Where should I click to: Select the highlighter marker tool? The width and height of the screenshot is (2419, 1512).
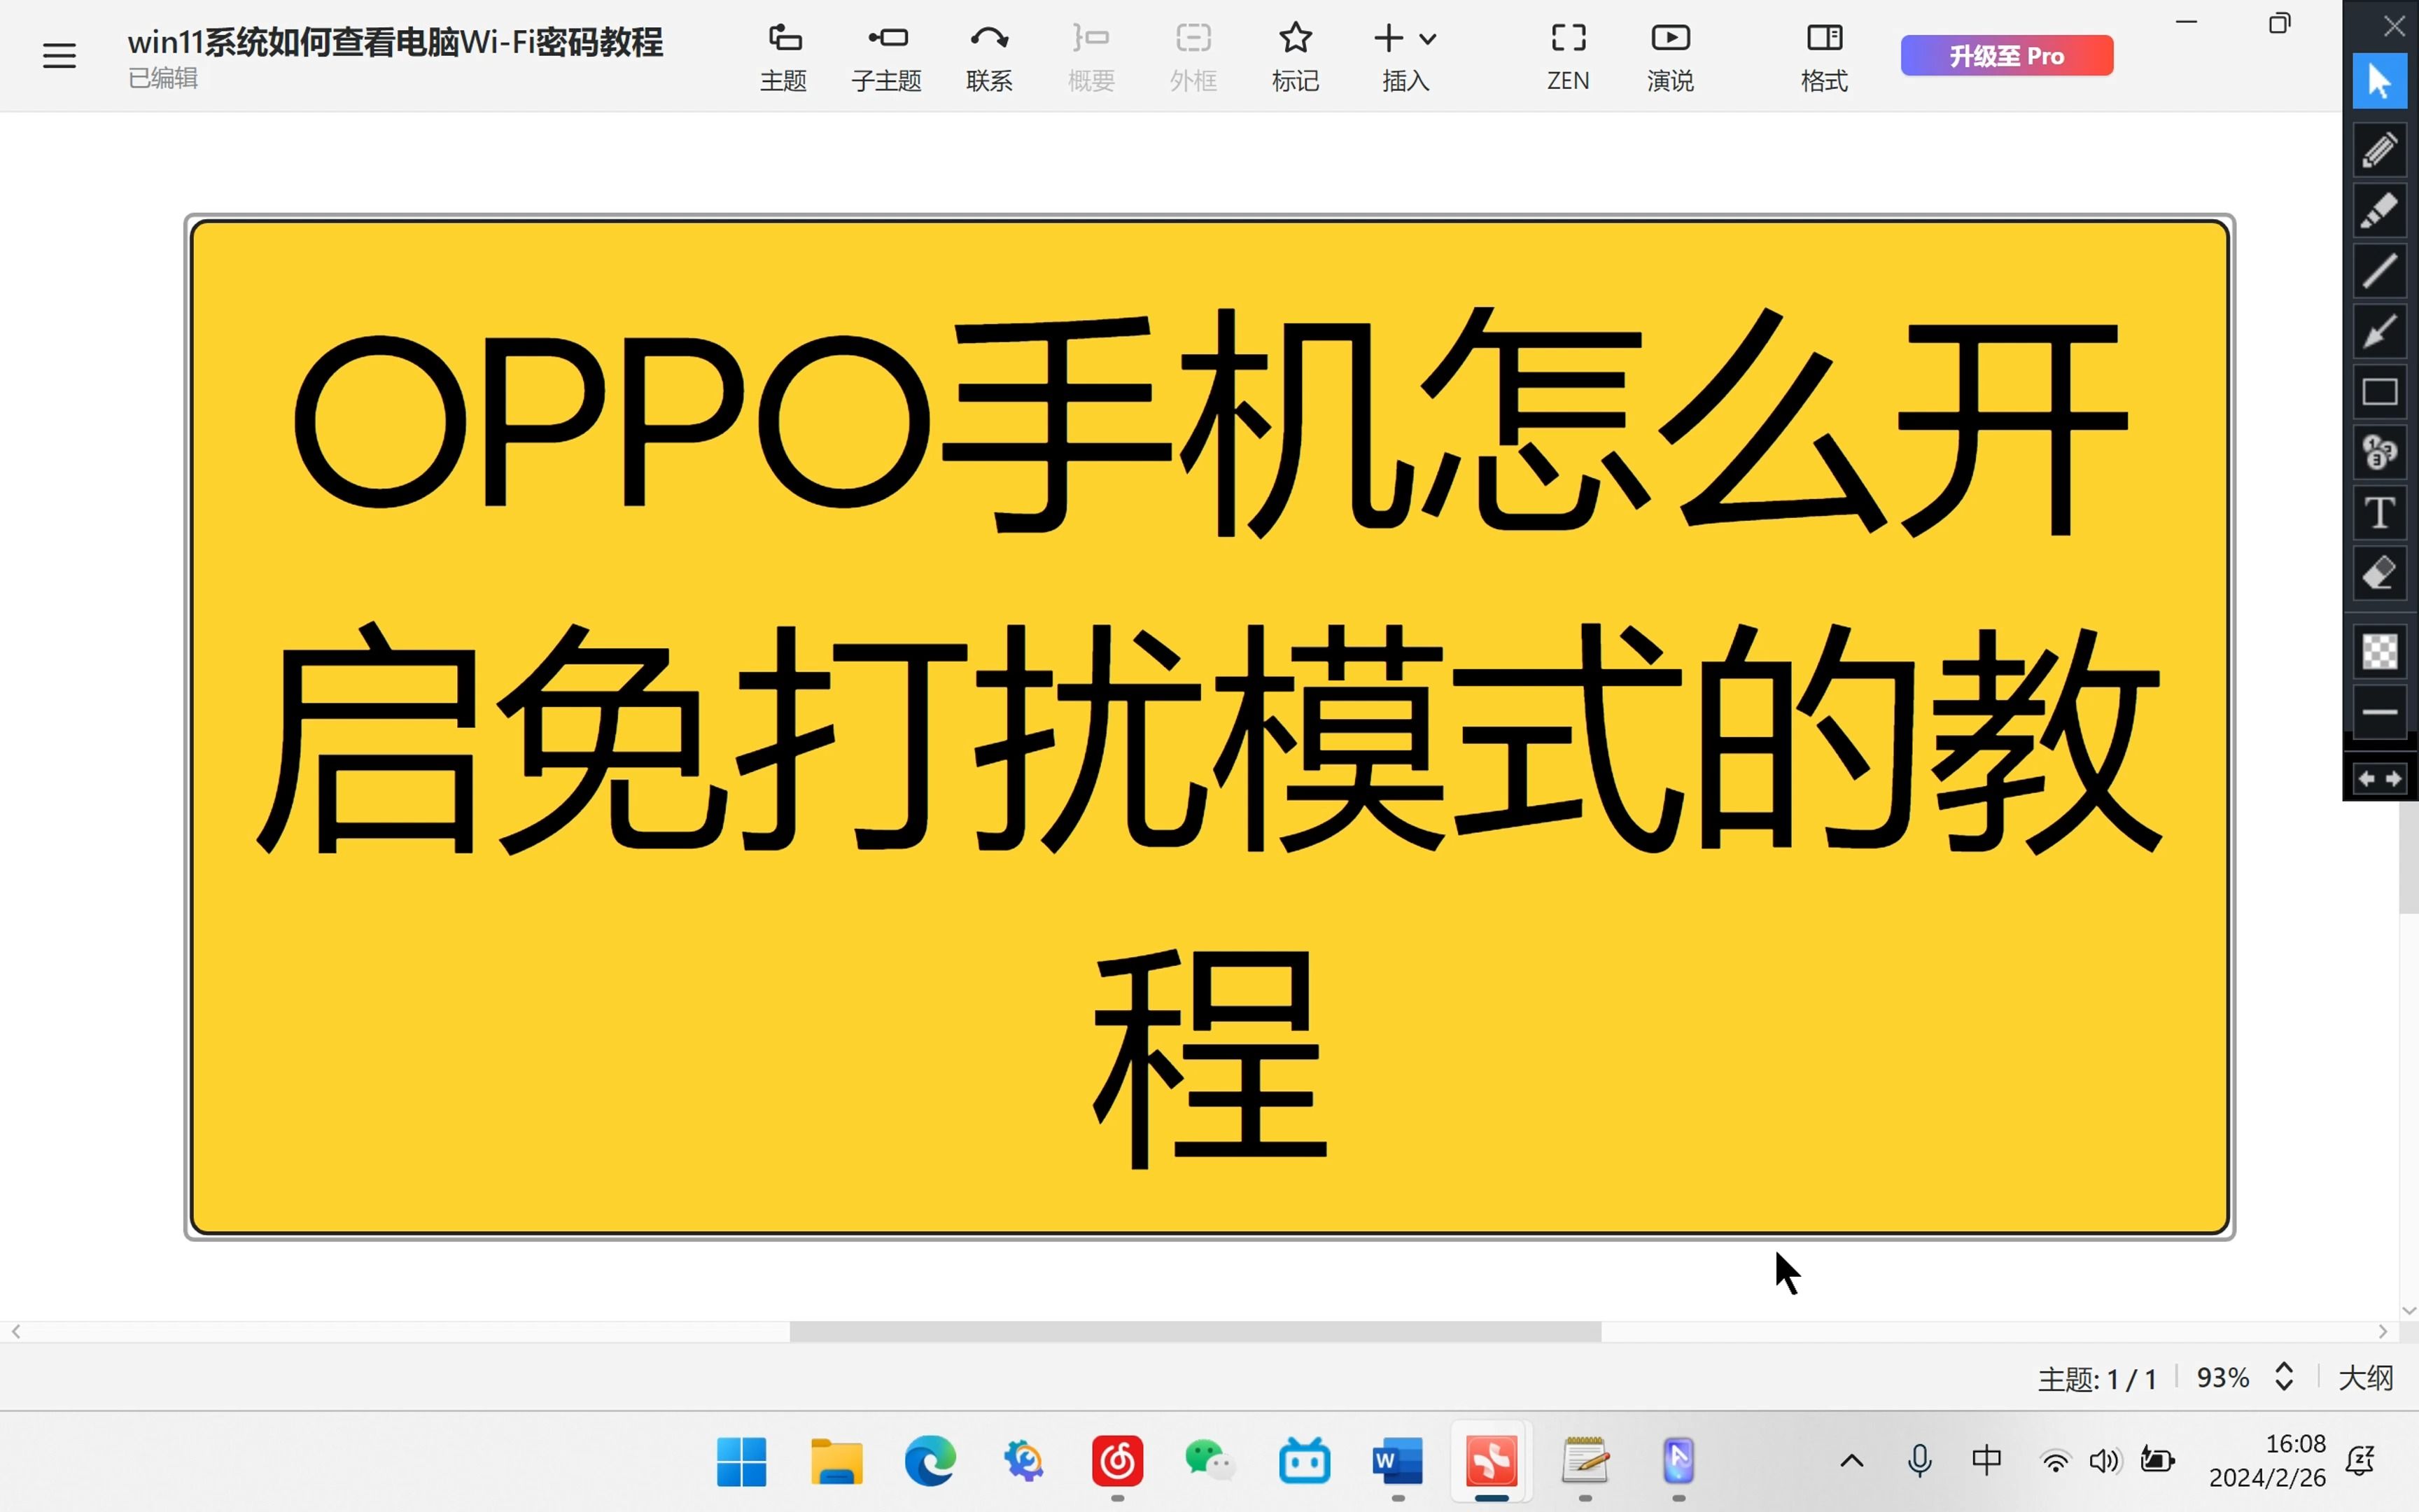[x=2379, y=211]
